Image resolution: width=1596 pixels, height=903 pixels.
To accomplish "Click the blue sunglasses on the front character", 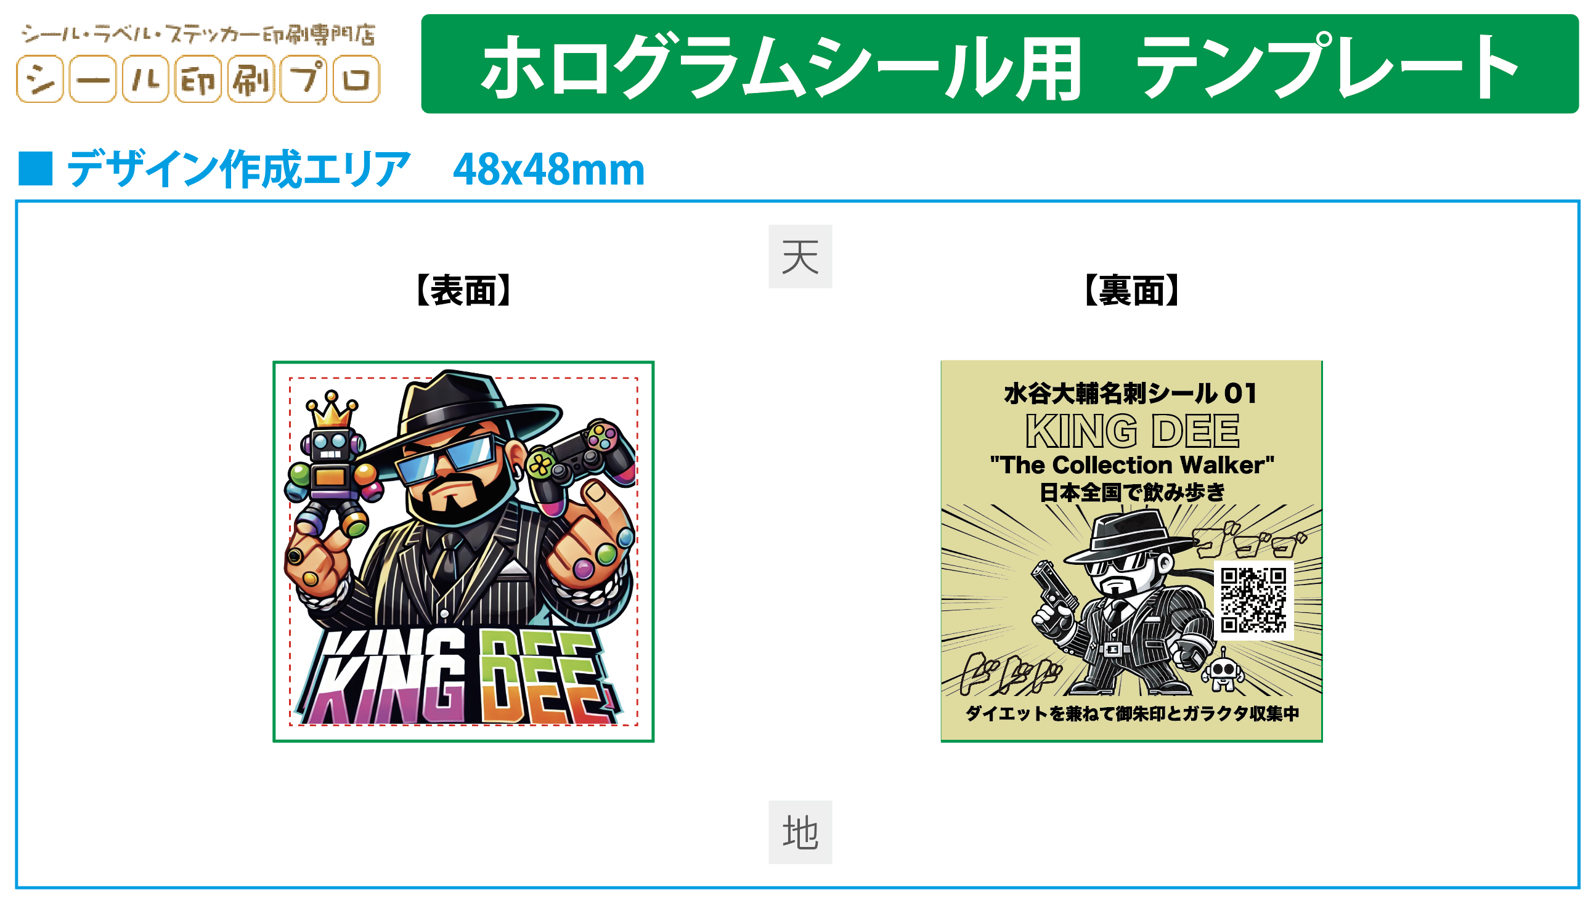I will (x=452, y=460).
